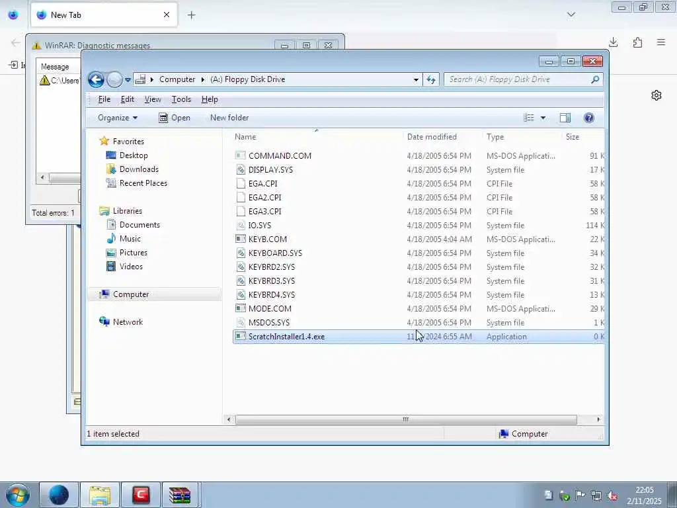
Task: Click the blue Help question mark icon
Action: coord(588,118)
